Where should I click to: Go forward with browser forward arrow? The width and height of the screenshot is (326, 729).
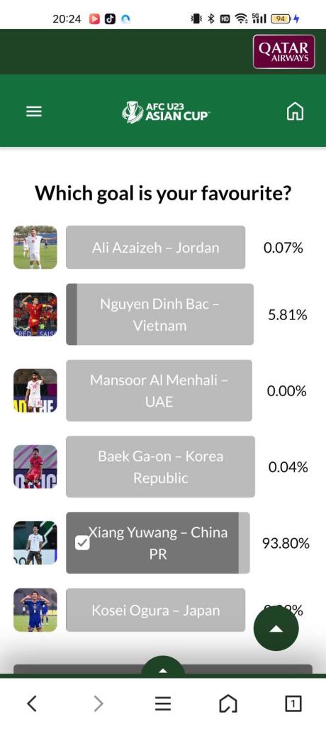99,703
